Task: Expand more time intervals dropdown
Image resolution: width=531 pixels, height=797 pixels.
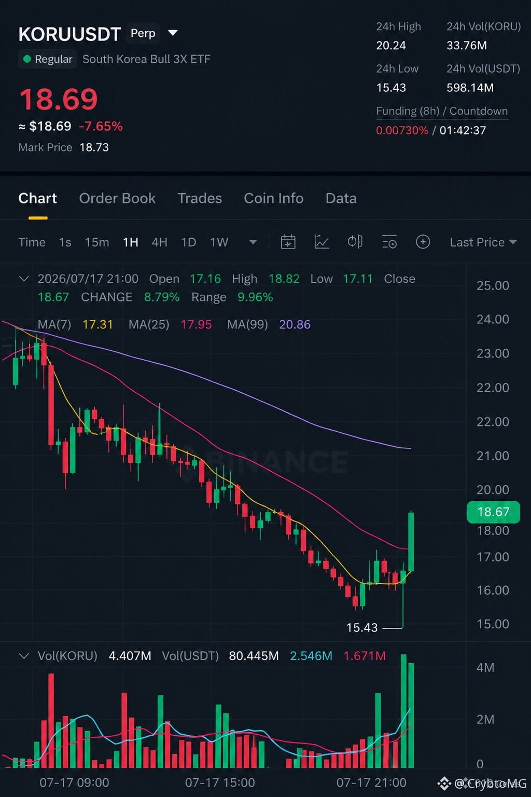Action: [253, 242]
